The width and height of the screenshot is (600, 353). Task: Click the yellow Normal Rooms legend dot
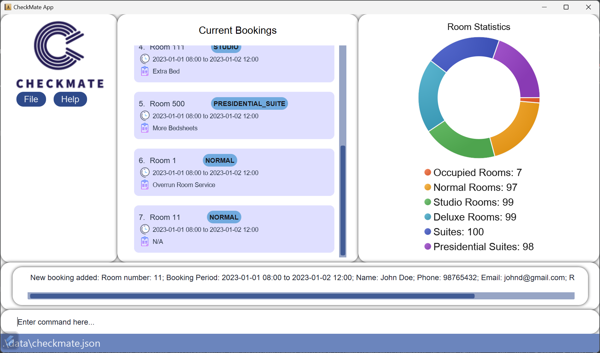coord(428,187)
